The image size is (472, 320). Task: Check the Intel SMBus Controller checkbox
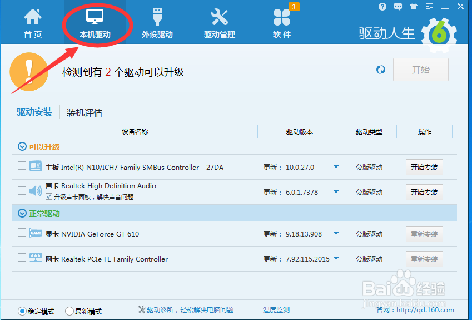pos(22,166)
